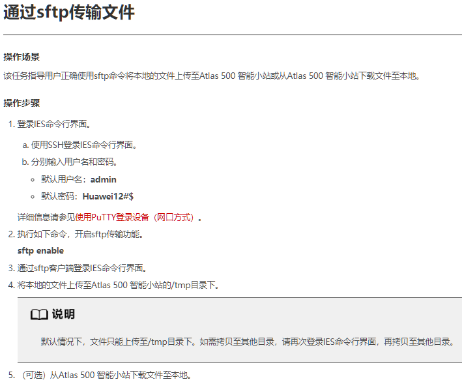Select the default username admin text

click(x=103, y=179)
